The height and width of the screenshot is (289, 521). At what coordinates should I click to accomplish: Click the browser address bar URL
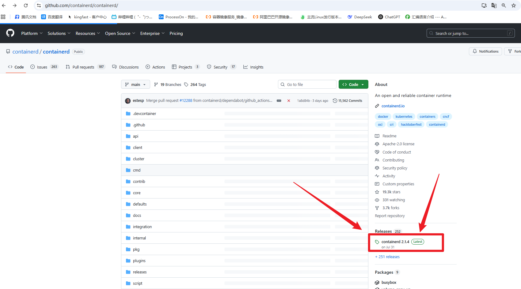pos(82,6)
